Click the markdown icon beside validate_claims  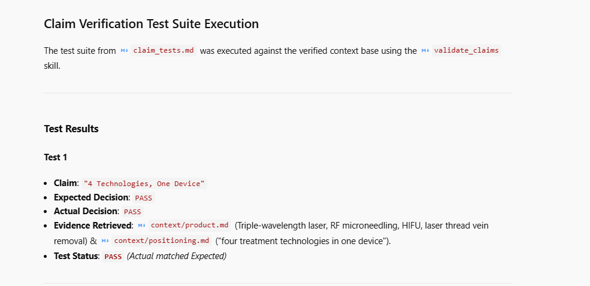click(x=425, y=51)
